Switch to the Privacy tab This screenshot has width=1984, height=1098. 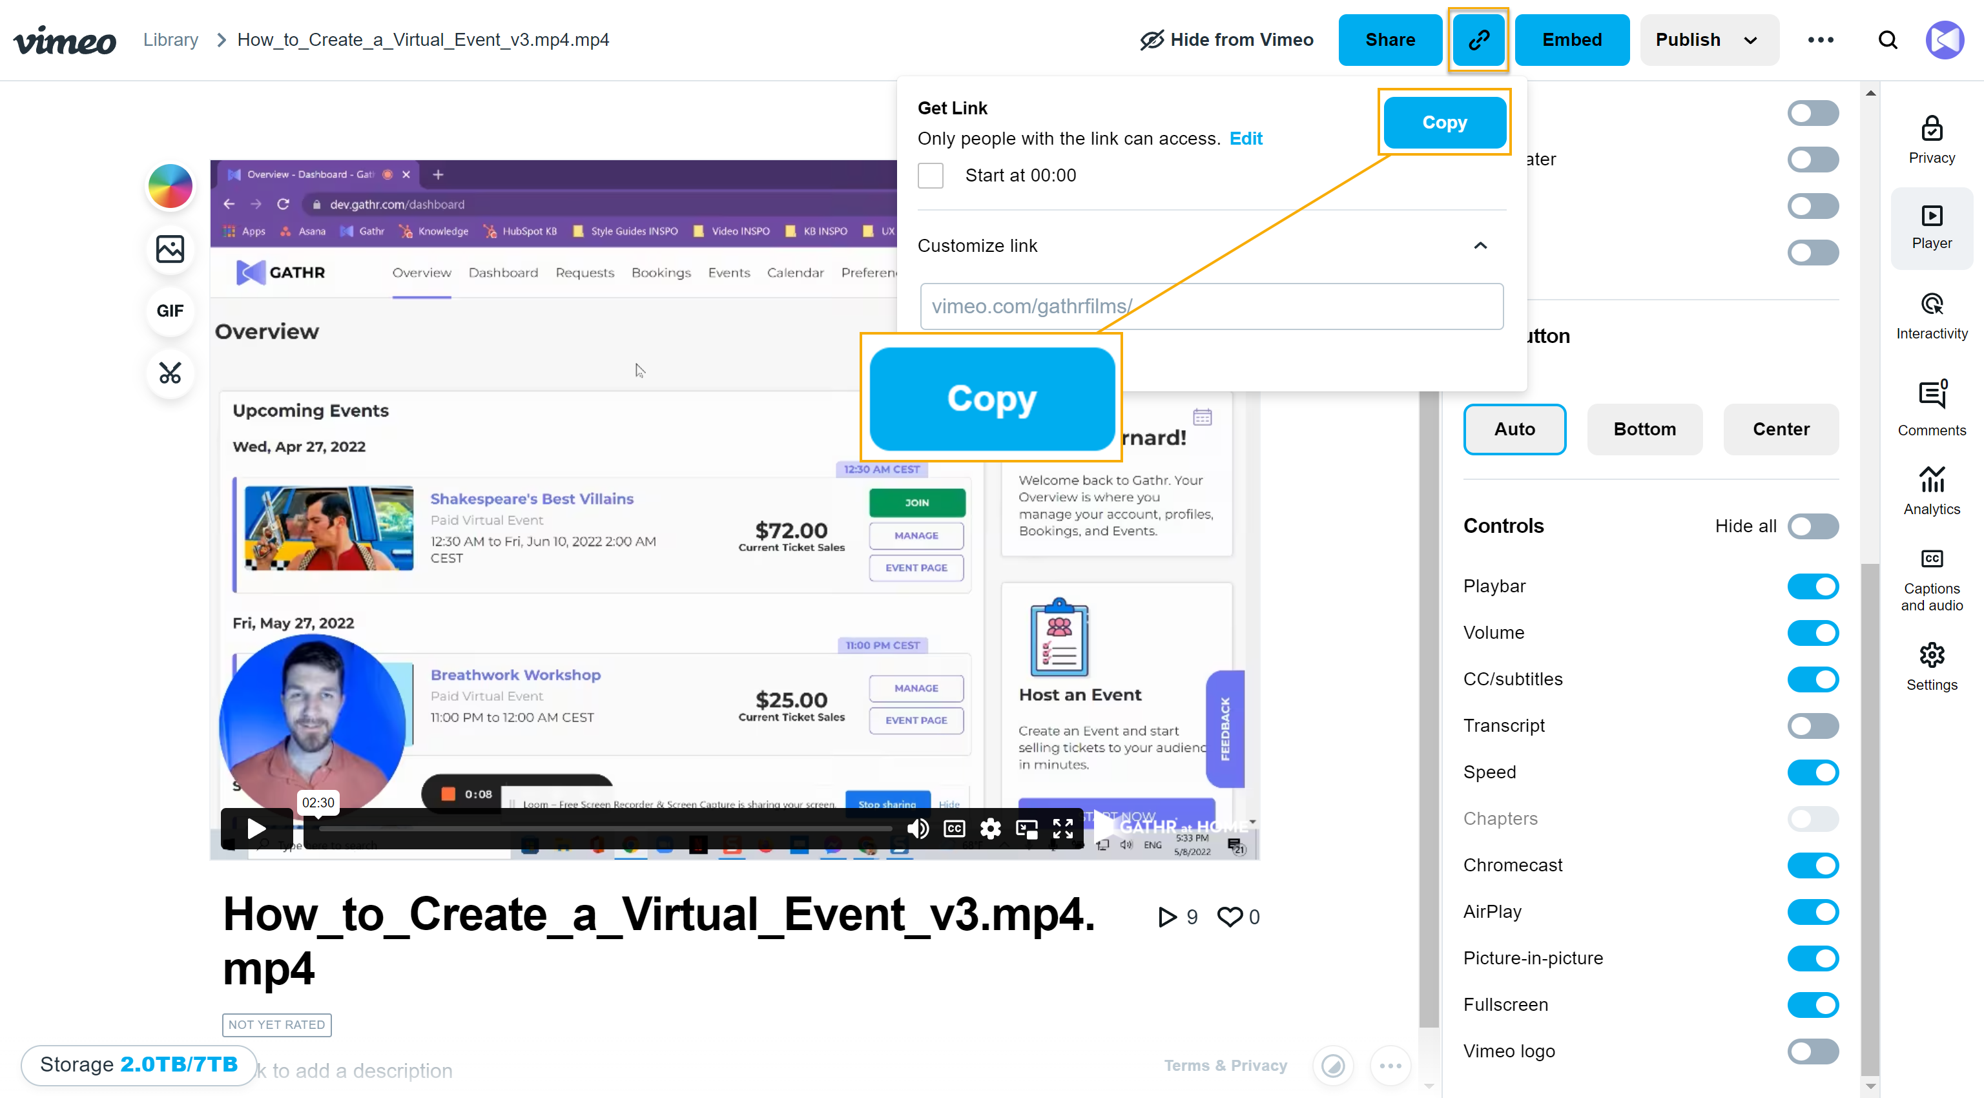click(1931, 140)
